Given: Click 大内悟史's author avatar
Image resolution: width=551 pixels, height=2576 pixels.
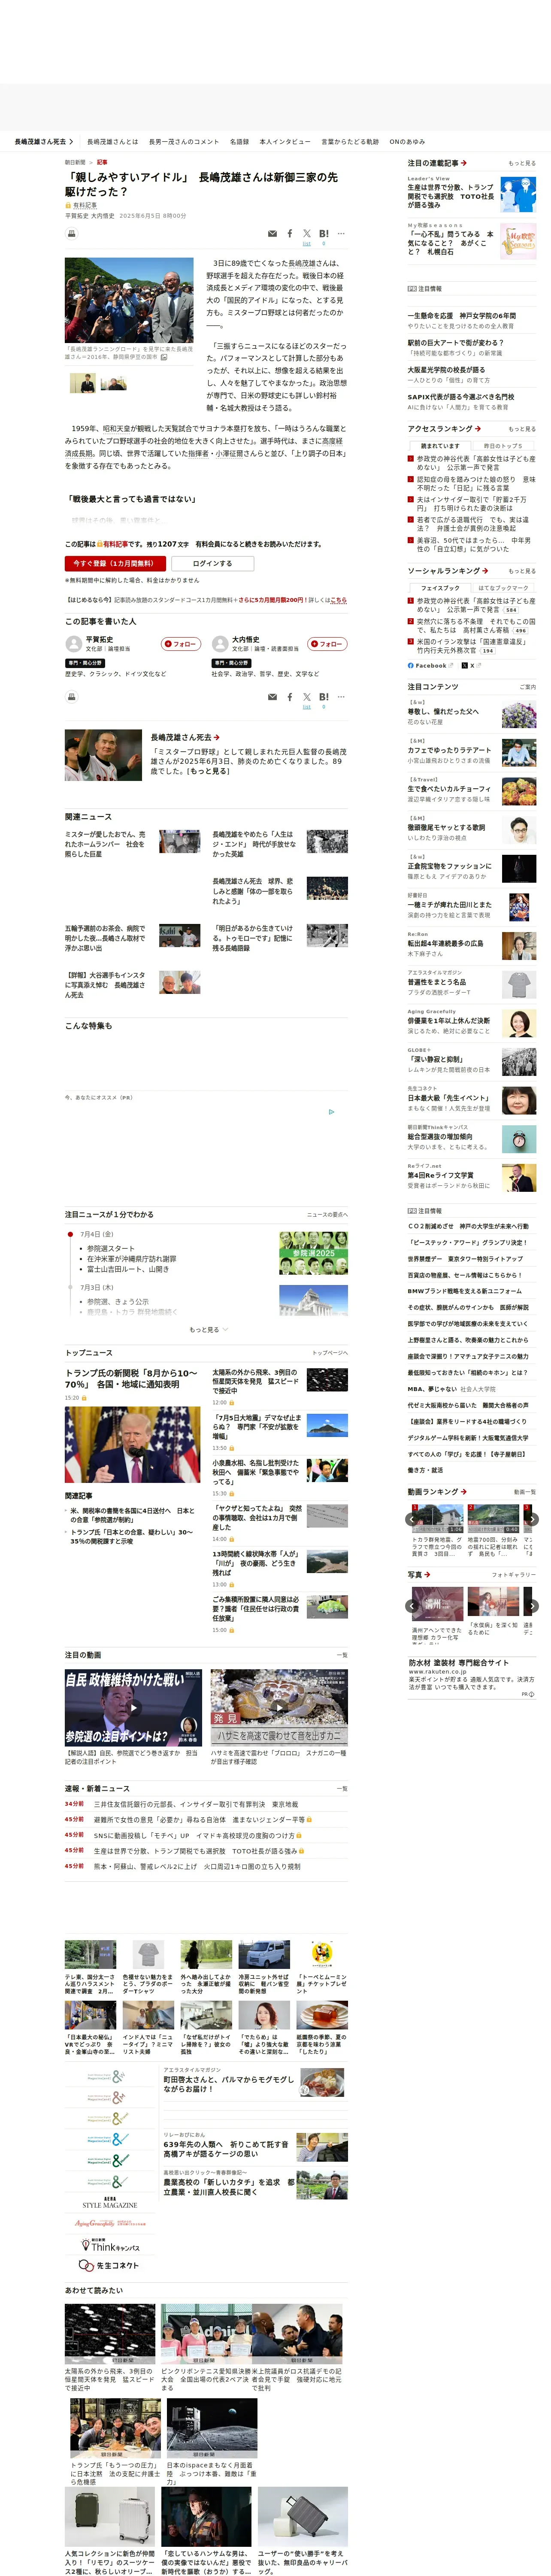Looking at the screenshot, I should click(220, 643).
